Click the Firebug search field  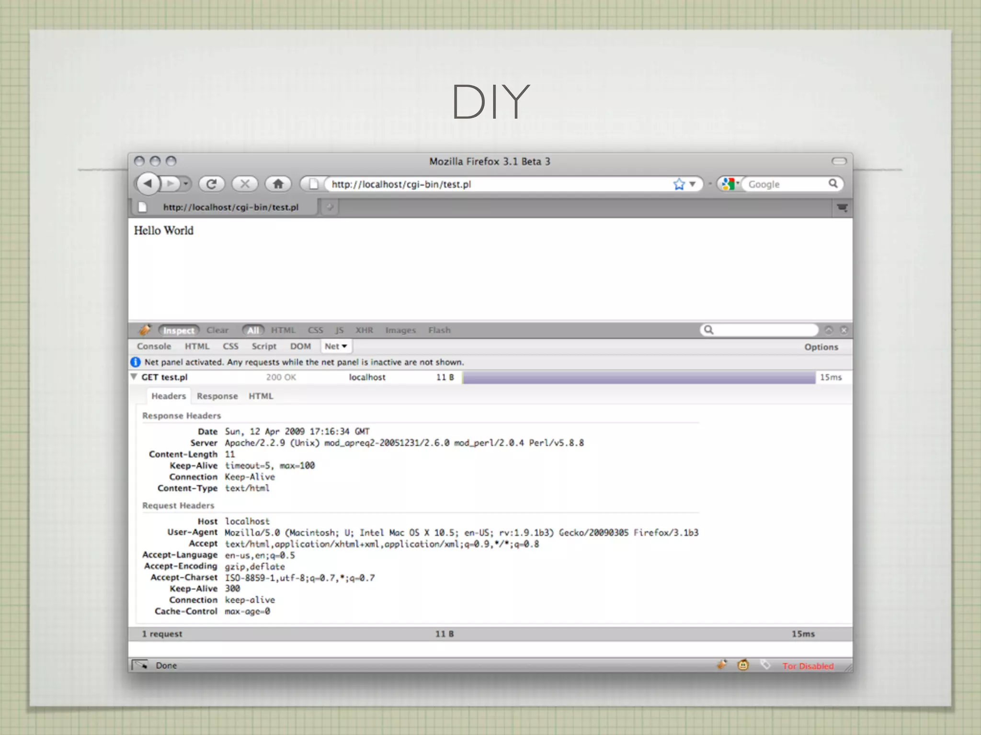point(765,330)
